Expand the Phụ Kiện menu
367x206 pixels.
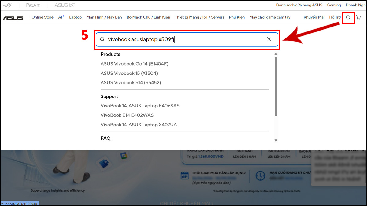(x=237, y=17)
